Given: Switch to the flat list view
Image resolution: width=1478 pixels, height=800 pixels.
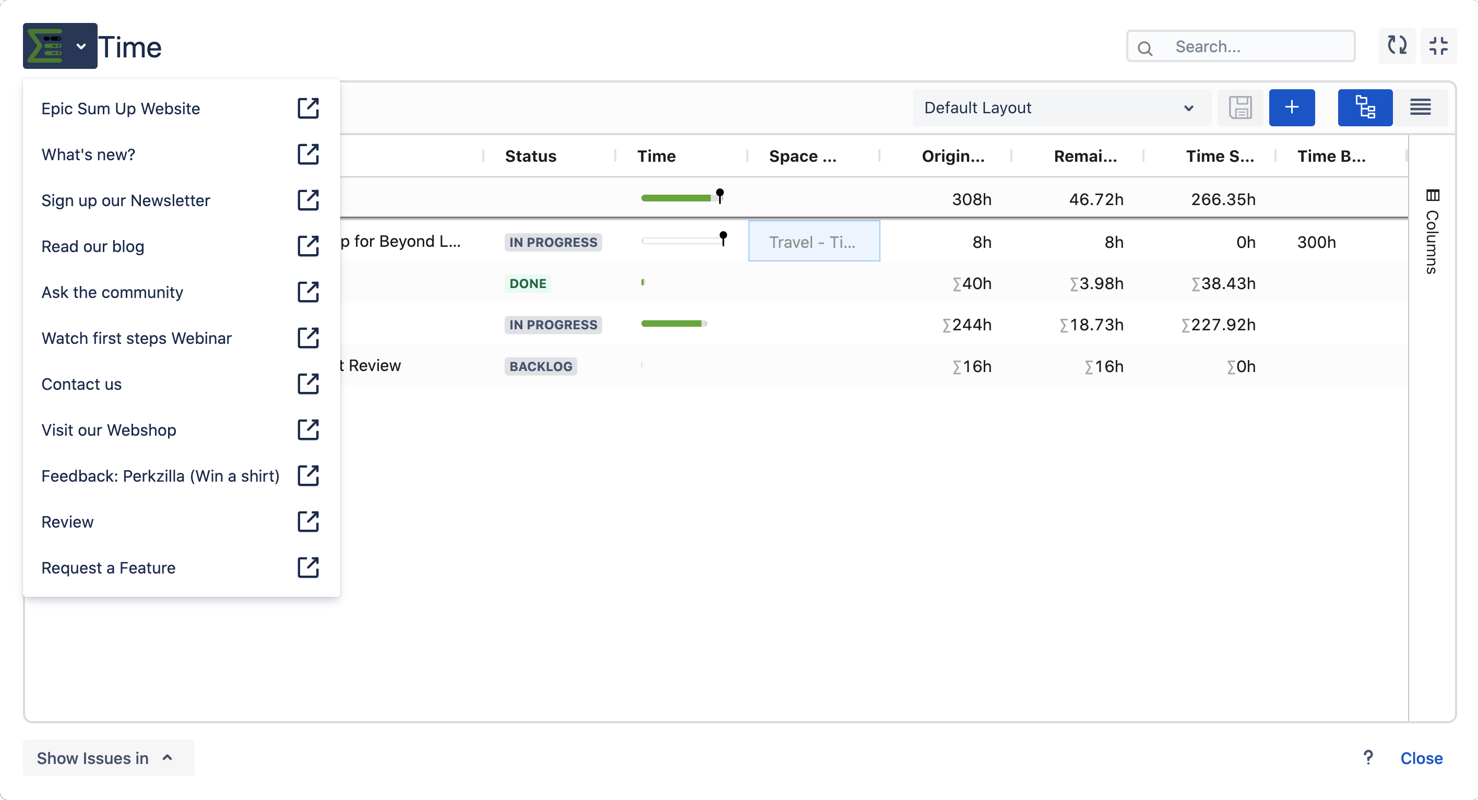Looking at the screenshot, I should [x=1420, y=108].
